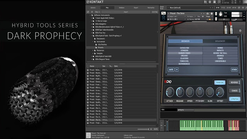Open the snapshot camera icon

coord(208,14)
